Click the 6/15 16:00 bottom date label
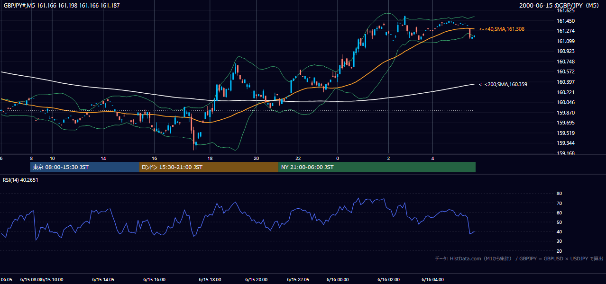 [x=154, y=280]
